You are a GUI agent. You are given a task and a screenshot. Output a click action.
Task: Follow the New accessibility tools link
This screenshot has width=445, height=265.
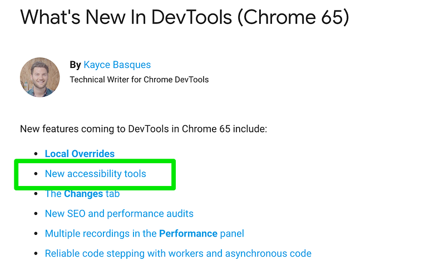point(95,174)
